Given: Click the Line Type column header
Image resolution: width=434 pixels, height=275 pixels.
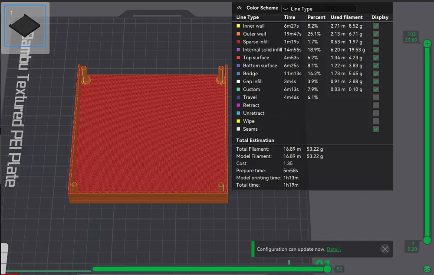Looking at the screenshot, I should pyautogui.click(x=247, y=17).
